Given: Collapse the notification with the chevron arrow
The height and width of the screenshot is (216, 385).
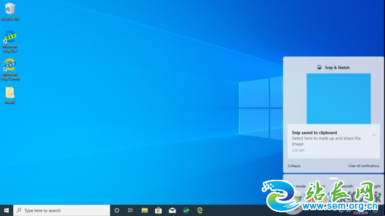Looking at the screenshot, I should tap(374, 135).
